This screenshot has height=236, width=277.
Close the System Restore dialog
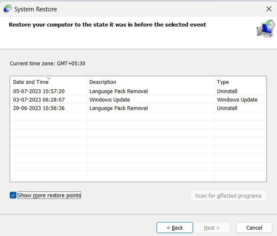[269, 8]
